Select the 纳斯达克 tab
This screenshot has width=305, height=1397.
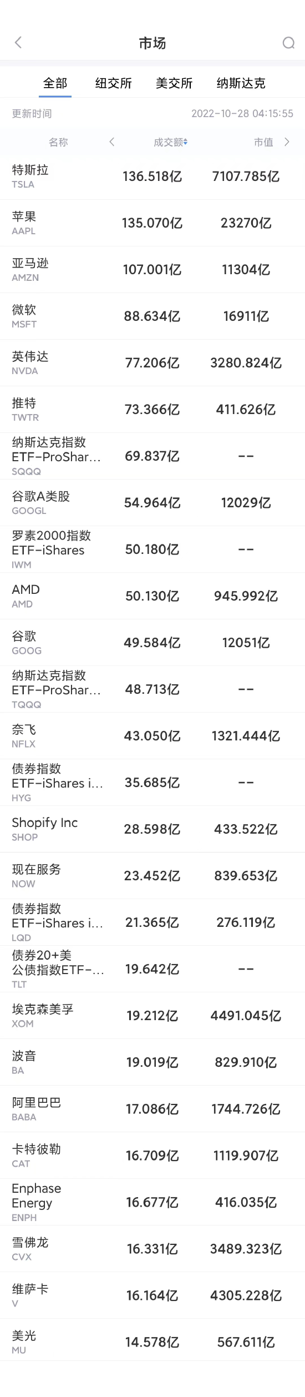[241, 83]
